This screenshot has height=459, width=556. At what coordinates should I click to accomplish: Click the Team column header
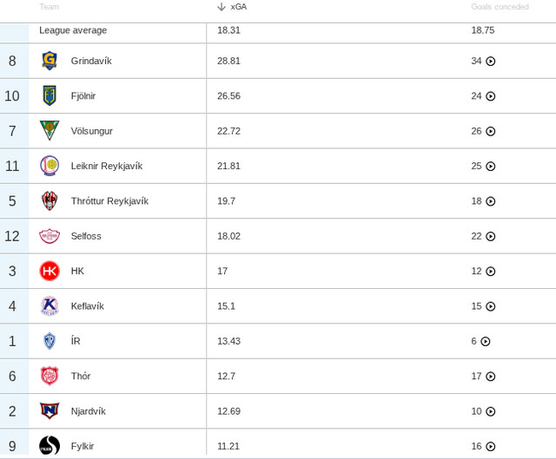click(49, 7)
